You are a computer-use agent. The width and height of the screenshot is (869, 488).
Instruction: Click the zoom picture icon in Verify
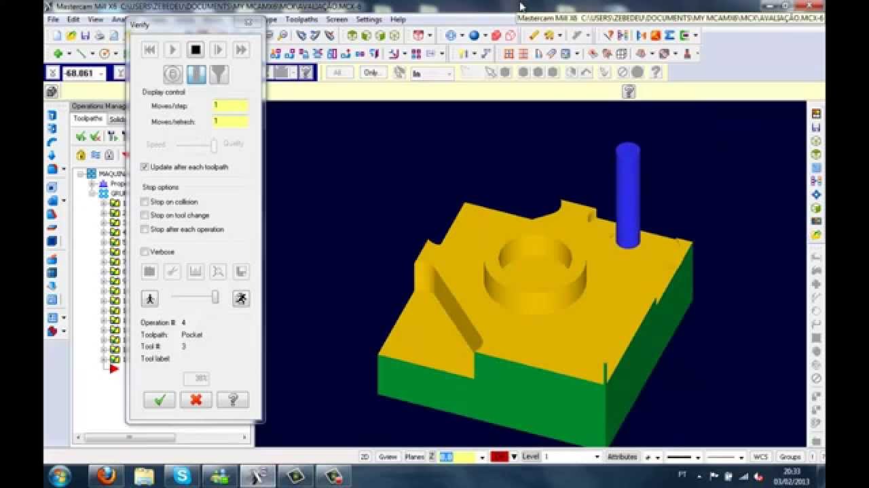pyautogui.click(x=218, y=272)
